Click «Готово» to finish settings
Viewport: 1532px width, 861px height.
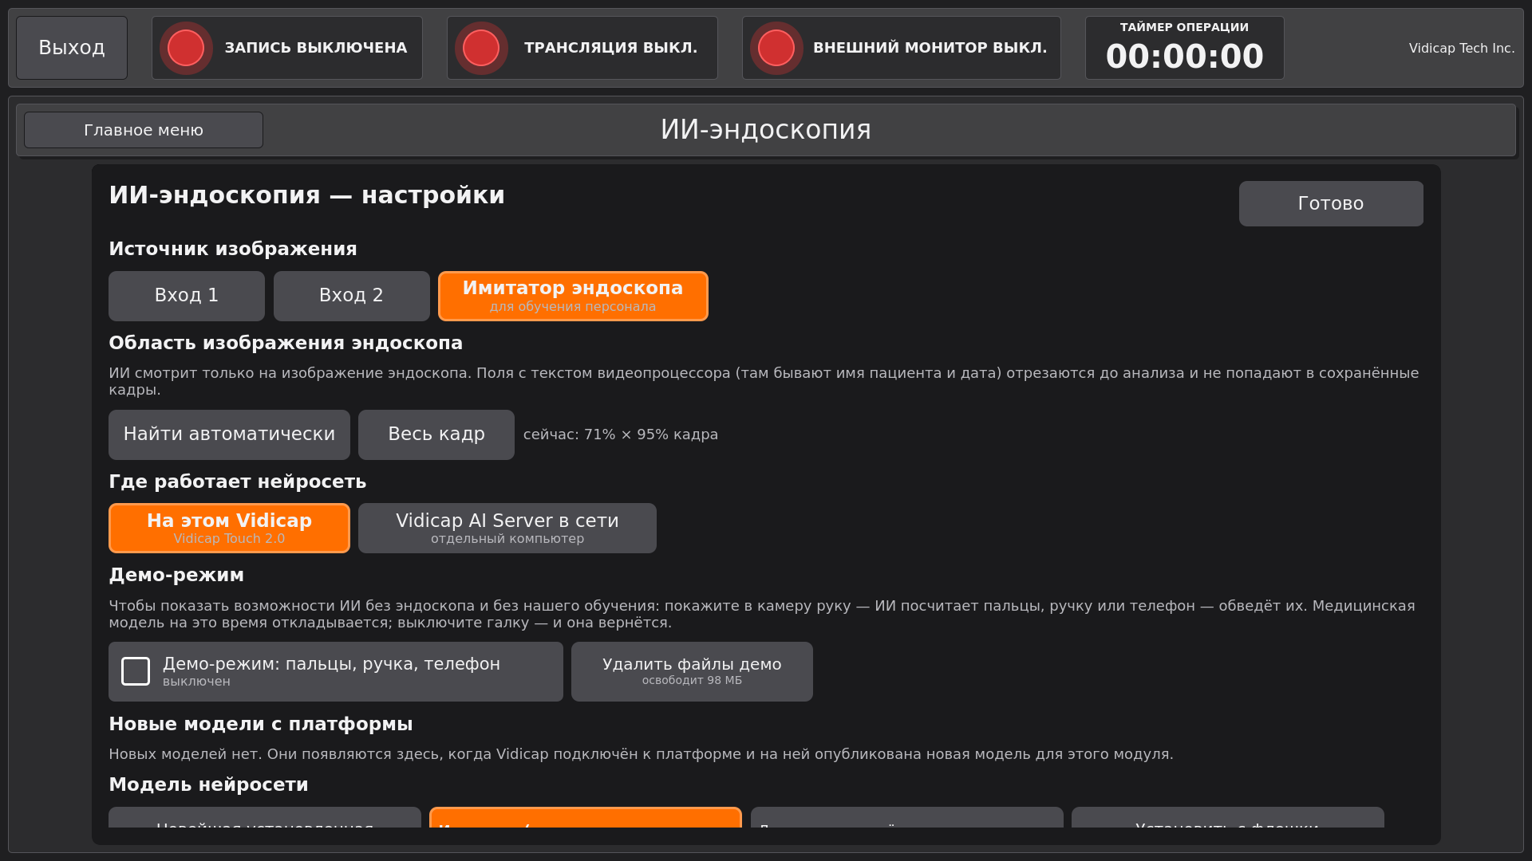pyautogui.click(x=1331, y=203)
